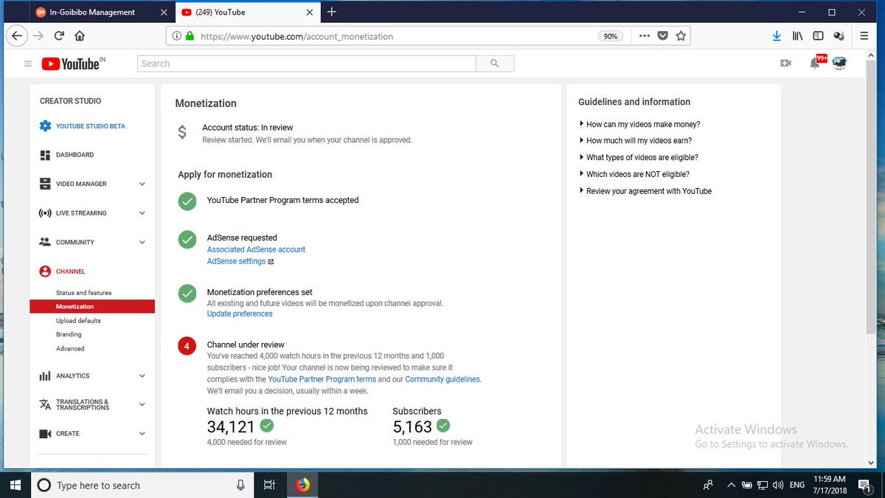Open the Branding settings

pos(69,334)
